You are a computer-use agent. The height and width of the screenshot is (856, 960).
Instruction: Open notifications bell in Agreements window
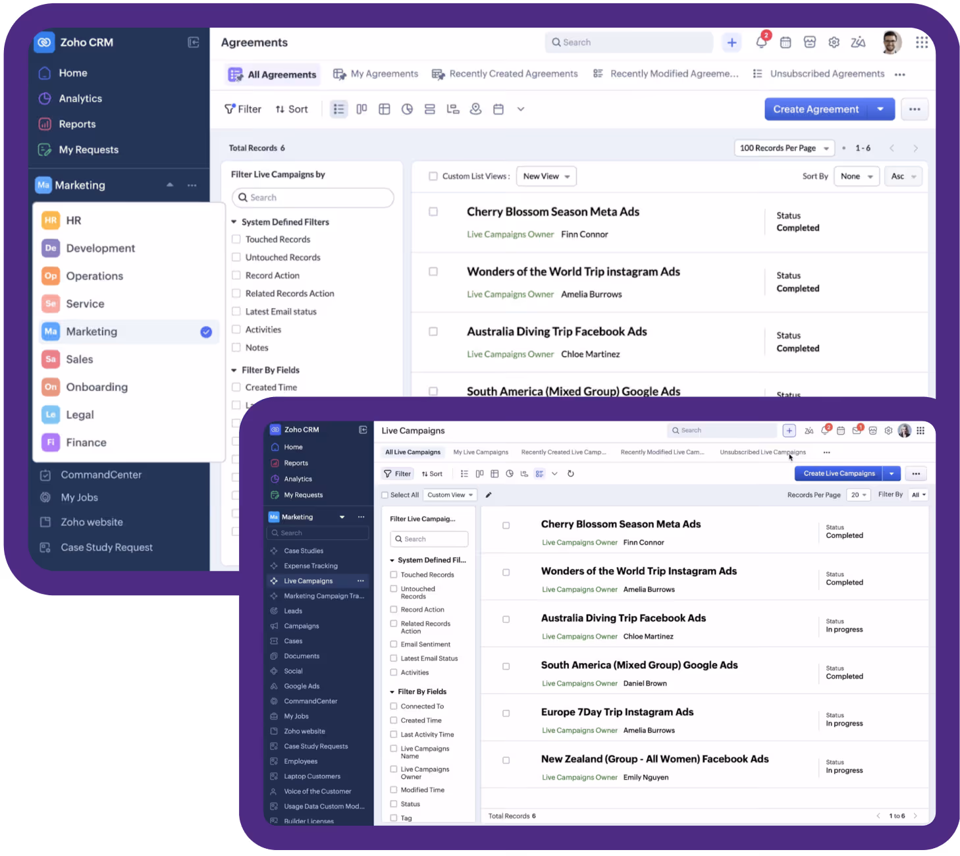[761, 42]
